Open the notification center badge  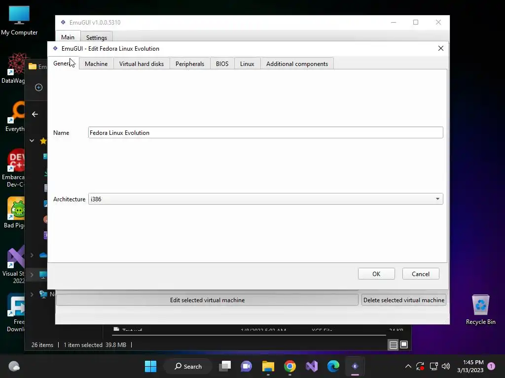(x=491, y=366)
